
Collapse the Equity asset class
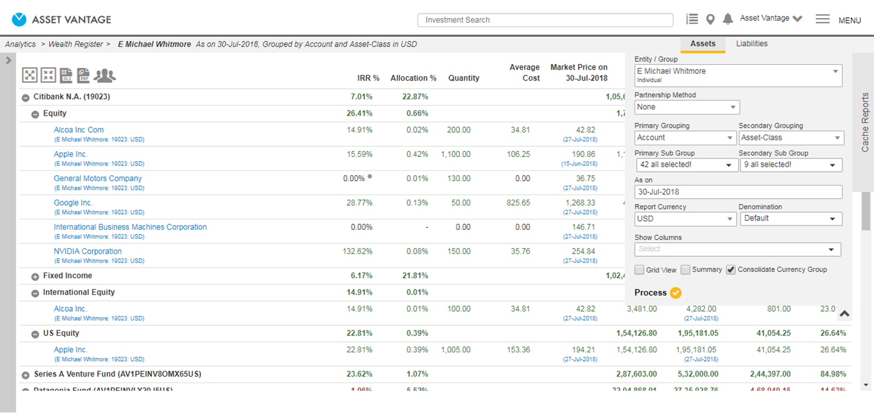[x=35, y=115]
